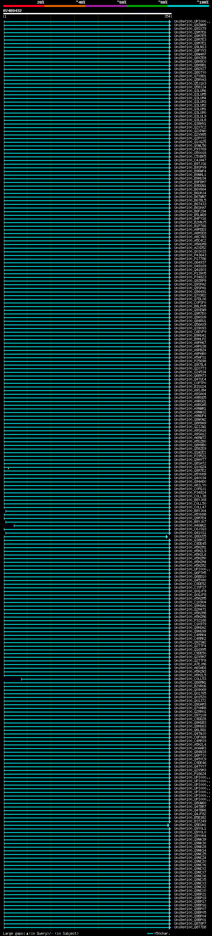Click the arrowhead ending the Q8GUS5 alignment bar
The height and width of the screenshot is (936, 212).
click(x=167, y=537)
